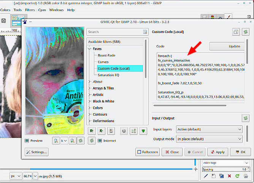254x183 pixels.
Task: Toggle the Preview checkbox
Action: (27, 141)
